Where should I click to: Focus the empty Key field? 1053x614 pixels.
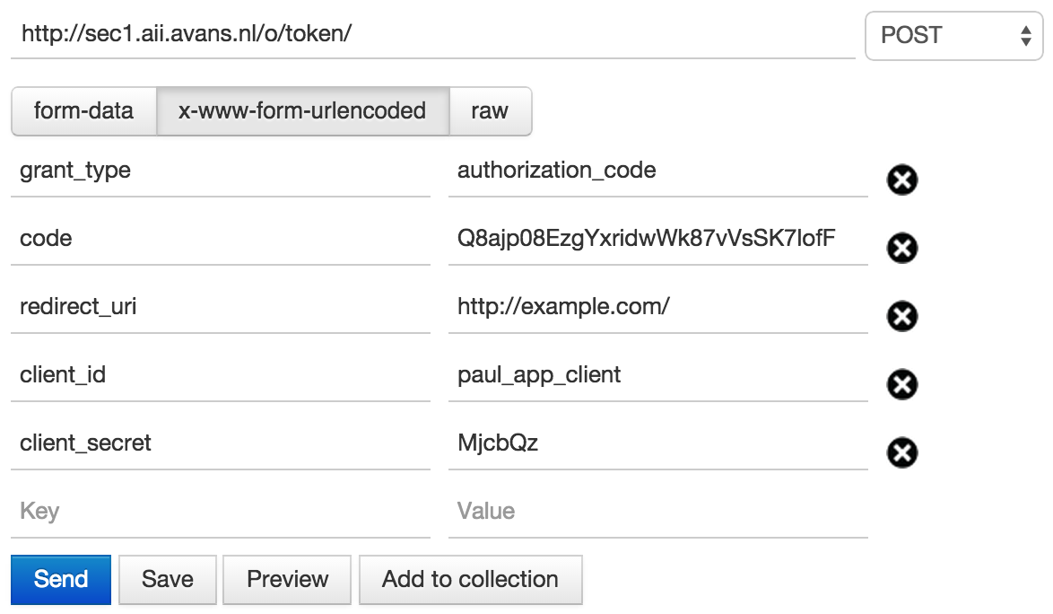(x=220, y=512)
